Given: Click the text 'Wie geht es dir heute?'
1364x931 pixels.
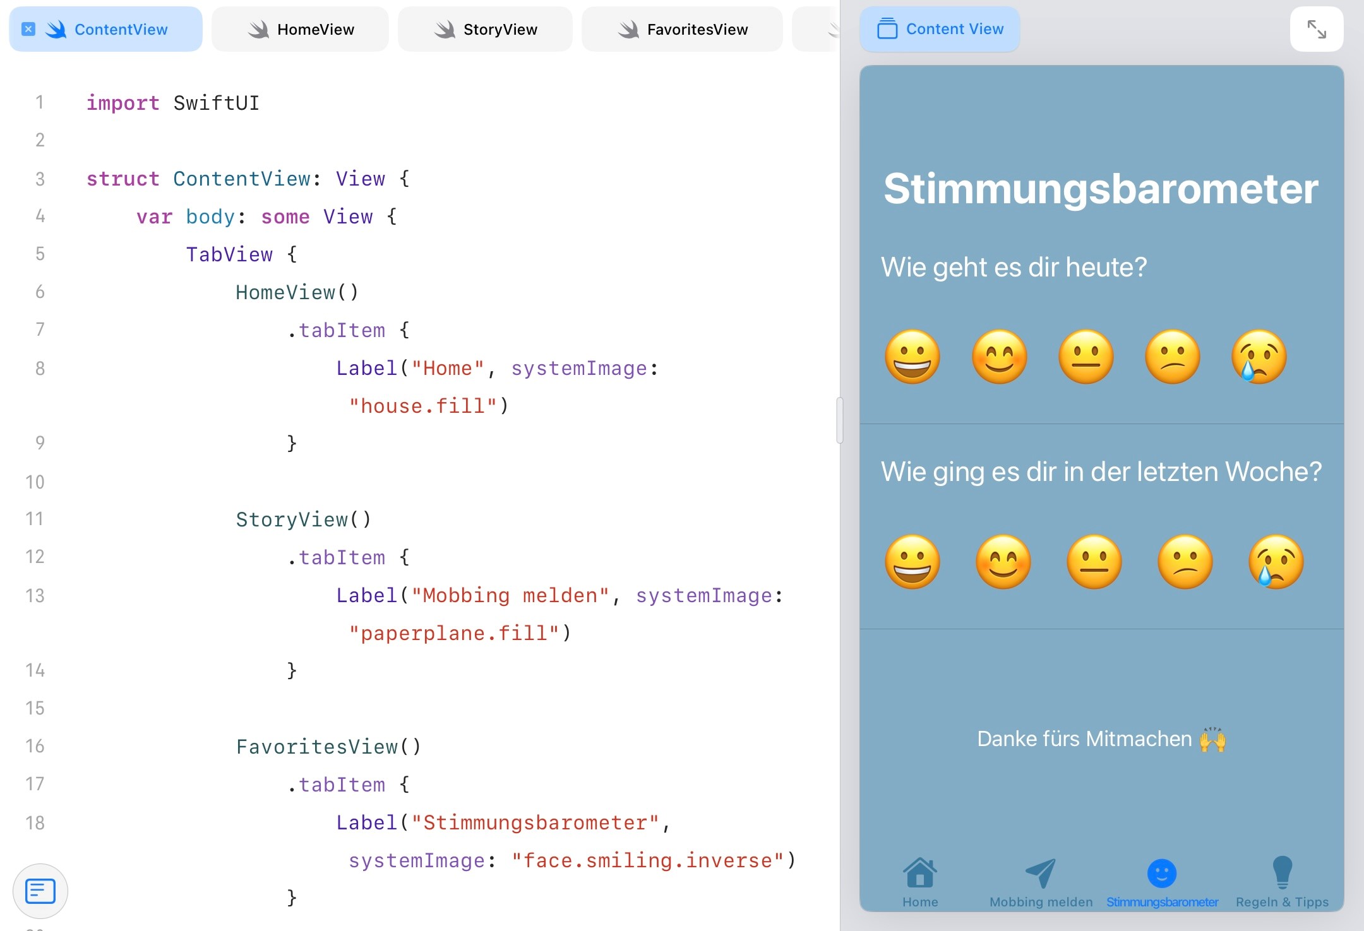Looking at the screenshot, I should tap(1014, 267).
